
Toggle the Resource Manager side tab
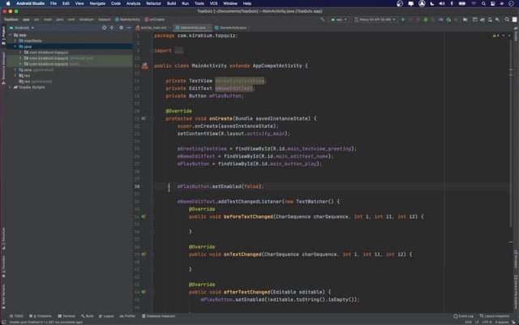click(x=3, y=68)
